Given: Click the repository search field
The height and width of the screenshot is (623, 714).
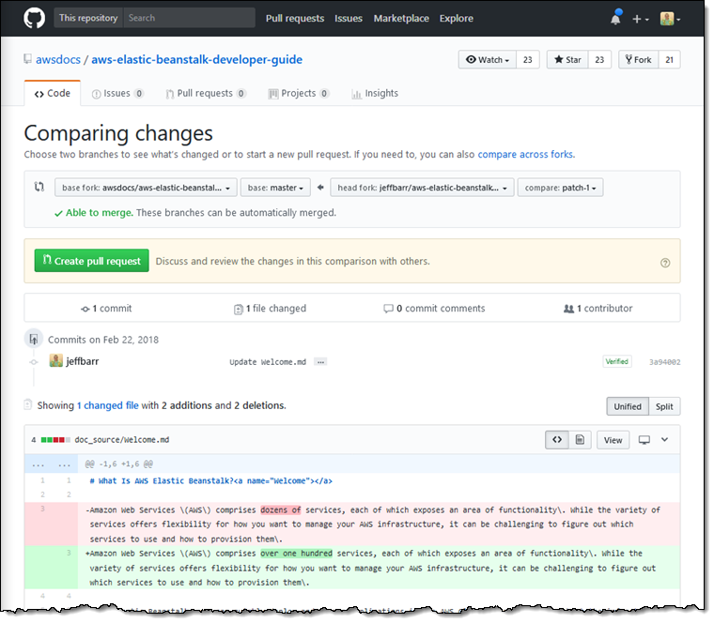Looking at the screenshot, I should (188, 18).
